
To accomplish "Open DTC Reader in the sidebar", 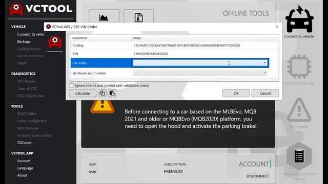I will 26,81.
